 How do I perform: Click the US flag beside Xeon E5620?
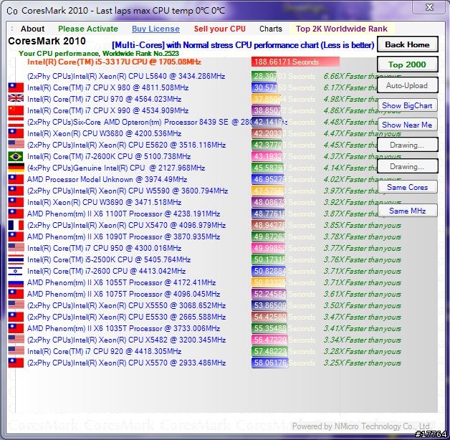tap(16, 145)
